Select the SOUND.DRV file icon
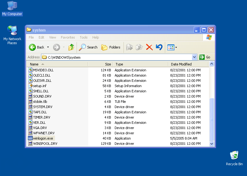Image resolution: width=247 pixels, height=176 pixels. tap(30, 96)
